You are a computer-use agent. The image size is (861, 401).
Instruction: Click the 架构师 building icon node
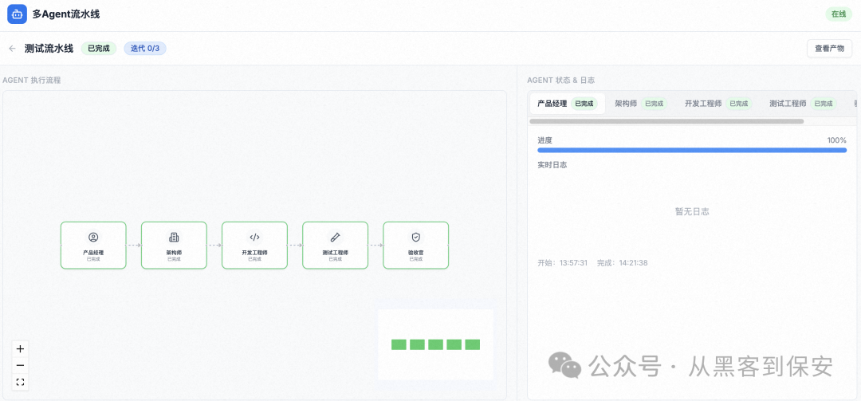point(174,238)
